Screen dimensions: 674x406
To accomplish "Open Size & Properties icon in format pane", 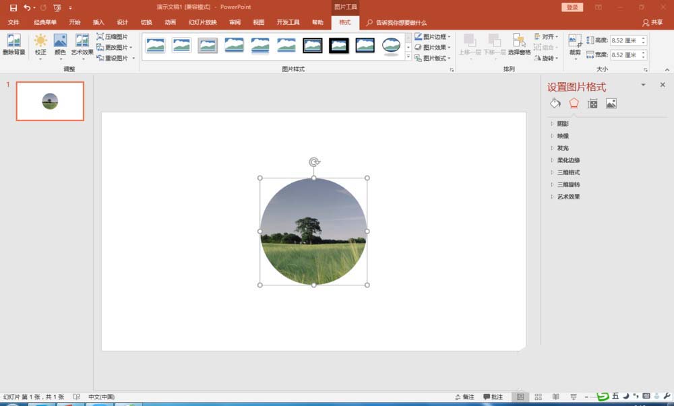I will (592, 104).
